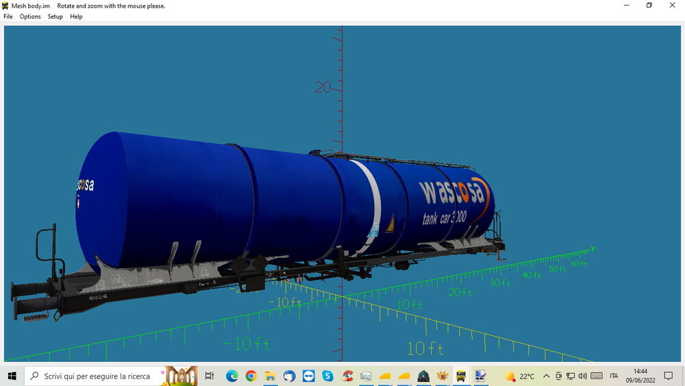Open the notification center icon

(669, 376)
